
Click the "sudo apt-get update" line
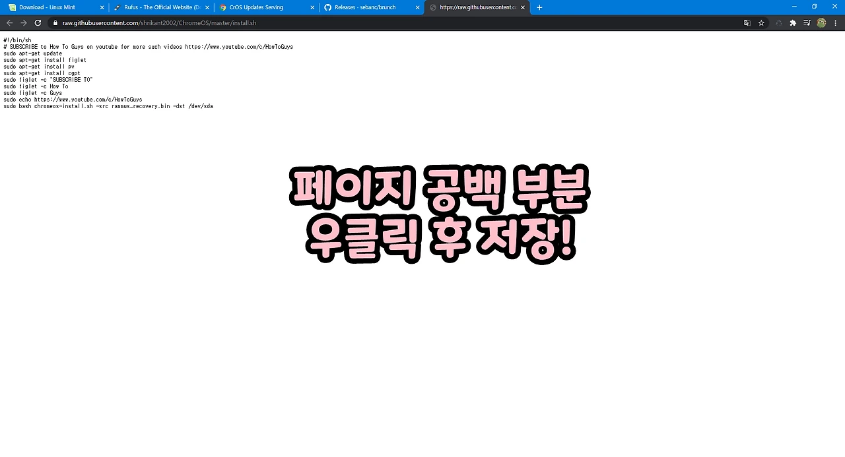coord(32,53)
